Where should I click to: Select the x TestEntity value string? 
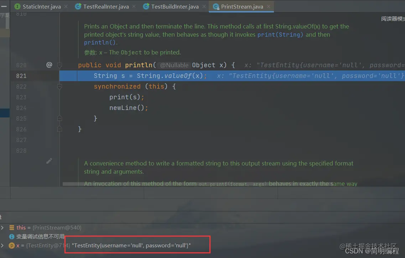coord(131,245)
